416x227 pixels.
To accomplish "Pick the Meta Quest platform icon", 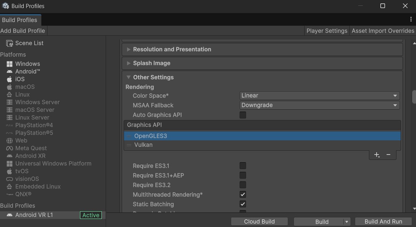I will click(10, 148).
